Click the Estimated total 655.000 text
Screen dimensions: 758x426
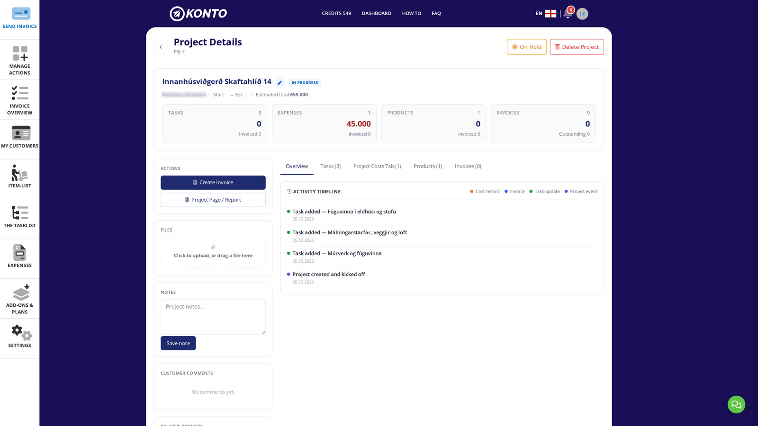pyautogui.click(x=282, y=95)
